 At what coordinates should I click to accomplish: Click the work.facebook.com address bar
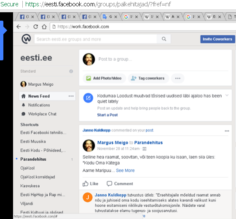click(143, 27)
